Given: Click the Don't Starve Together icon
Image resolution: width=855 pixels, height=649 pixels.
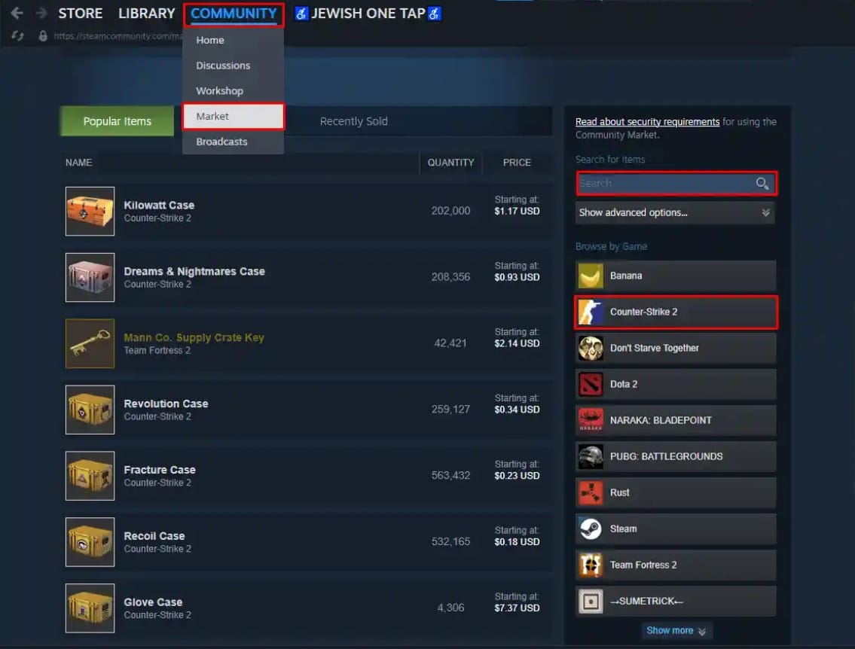Looking at the screenshot, I should pyautogui.click(x=591, y=348).
